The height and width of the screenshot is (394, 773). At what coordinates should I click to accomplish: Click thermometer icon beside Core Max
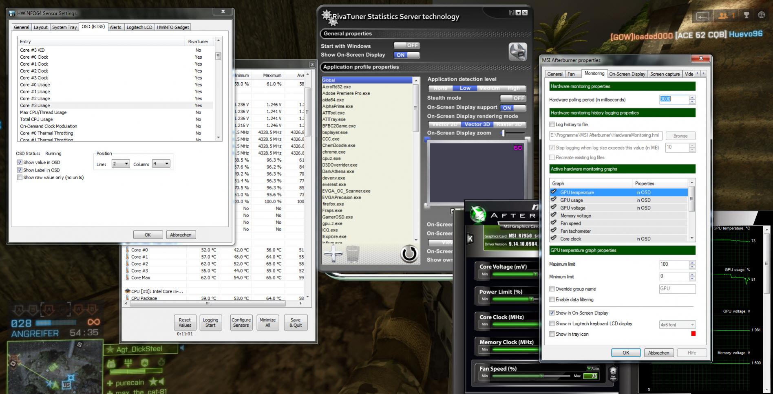point(127,277)
